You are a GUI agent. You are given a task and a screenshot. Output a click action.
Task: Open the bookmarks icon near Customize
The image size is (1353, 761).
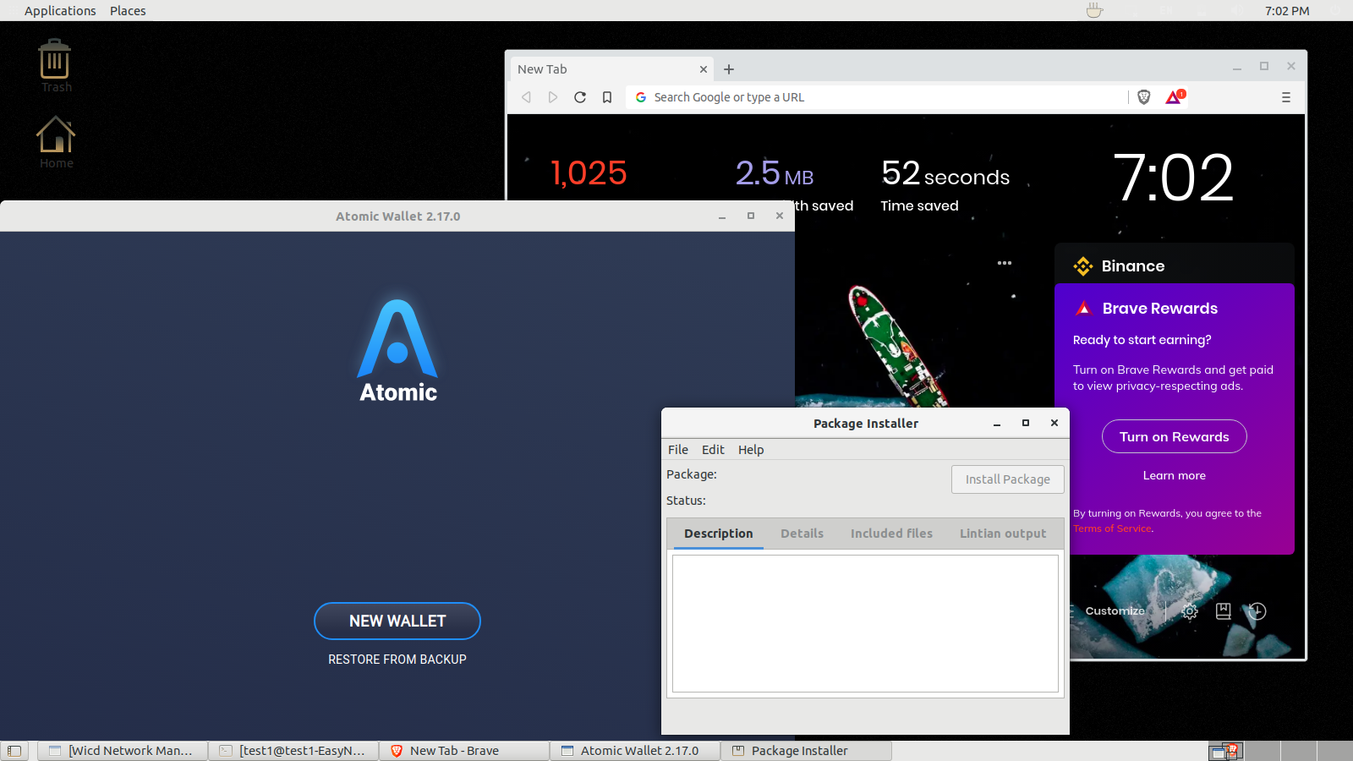(1224, 611)
